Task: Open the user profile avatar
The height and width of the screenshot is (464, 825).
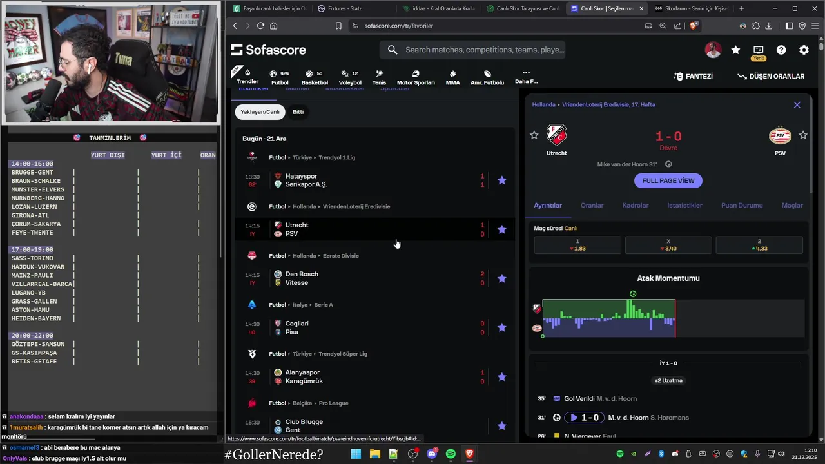Action: pos(713,50)
